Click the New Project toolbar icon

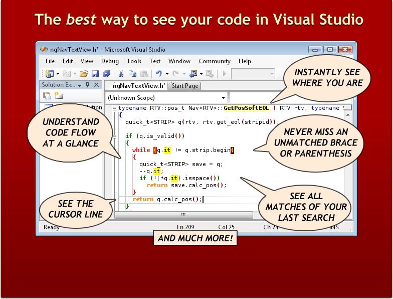[x=49, y=74]
